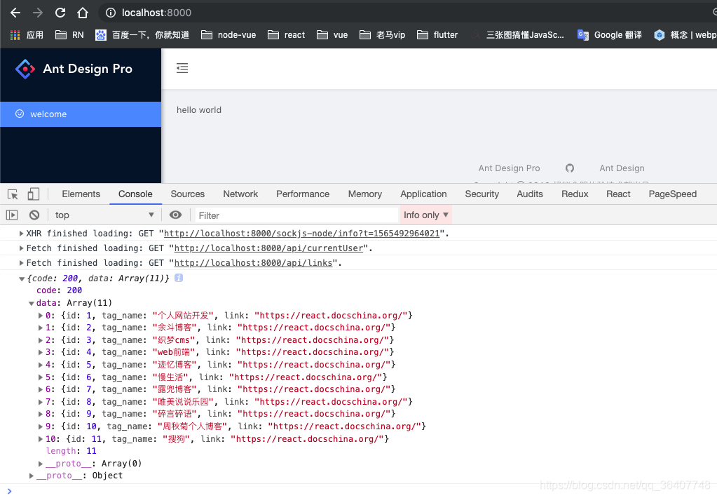Open the Security tab

tap(482, 194)
